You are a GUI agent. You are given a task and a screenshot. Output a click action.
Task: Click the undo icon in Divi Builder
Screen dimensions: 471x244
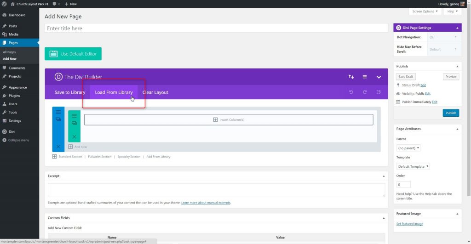[351, 92]
